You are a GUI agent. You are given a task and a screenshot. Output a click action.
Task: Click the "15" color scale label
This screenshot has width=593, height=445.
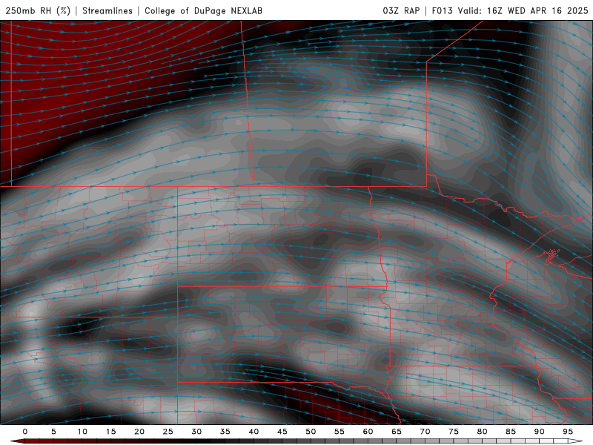click(x=110, y=432)
